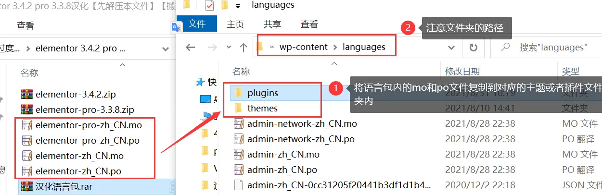
Task: Expand the left window address dropdown chevron
Action: tap(166, 49)
